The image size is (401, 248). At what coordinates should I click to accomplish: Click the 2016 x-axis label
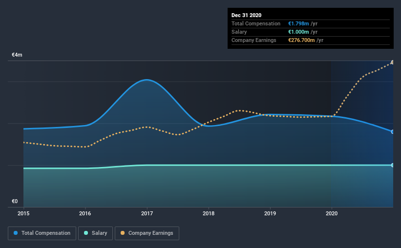[85, 213]
